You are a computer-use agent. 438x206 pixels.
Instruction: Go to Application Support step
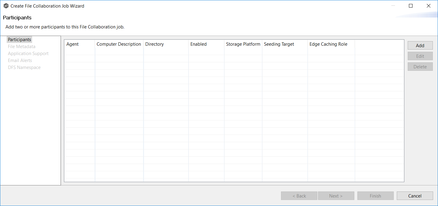[x=28, y=54]
